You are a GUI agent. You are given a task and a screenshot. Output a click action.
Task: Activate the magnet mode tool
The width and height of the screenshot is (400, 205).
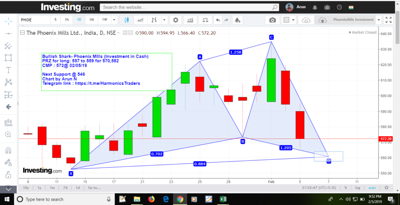pyautogui.click(x=8, y=150)
